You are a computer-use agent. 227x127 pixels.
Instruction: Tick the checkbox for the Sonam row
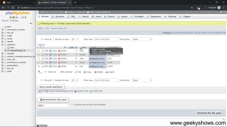39,55
